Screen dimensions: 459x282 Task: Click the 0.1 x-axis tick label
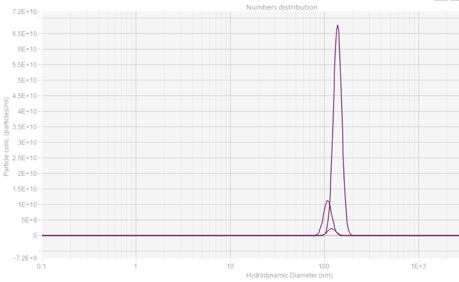[x=42, y=267]
